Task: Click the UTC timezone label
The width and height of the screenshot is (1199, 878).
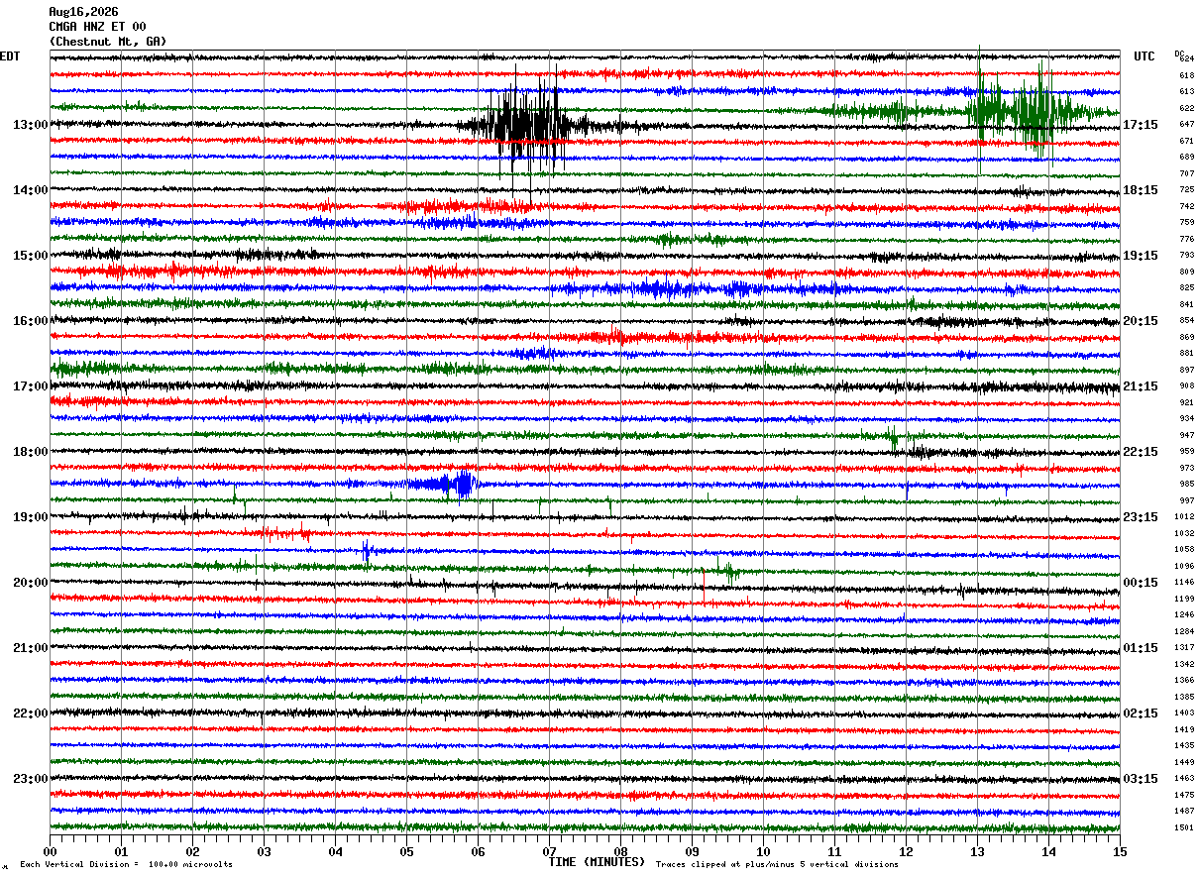Action: pos(1144,56)
